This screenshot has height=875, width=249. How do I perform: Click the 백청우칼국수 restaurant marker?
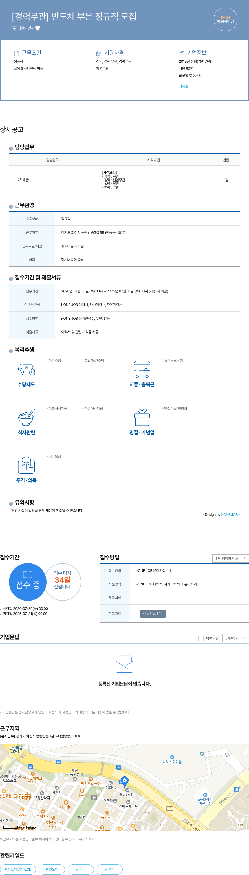[x=90, y=779]
